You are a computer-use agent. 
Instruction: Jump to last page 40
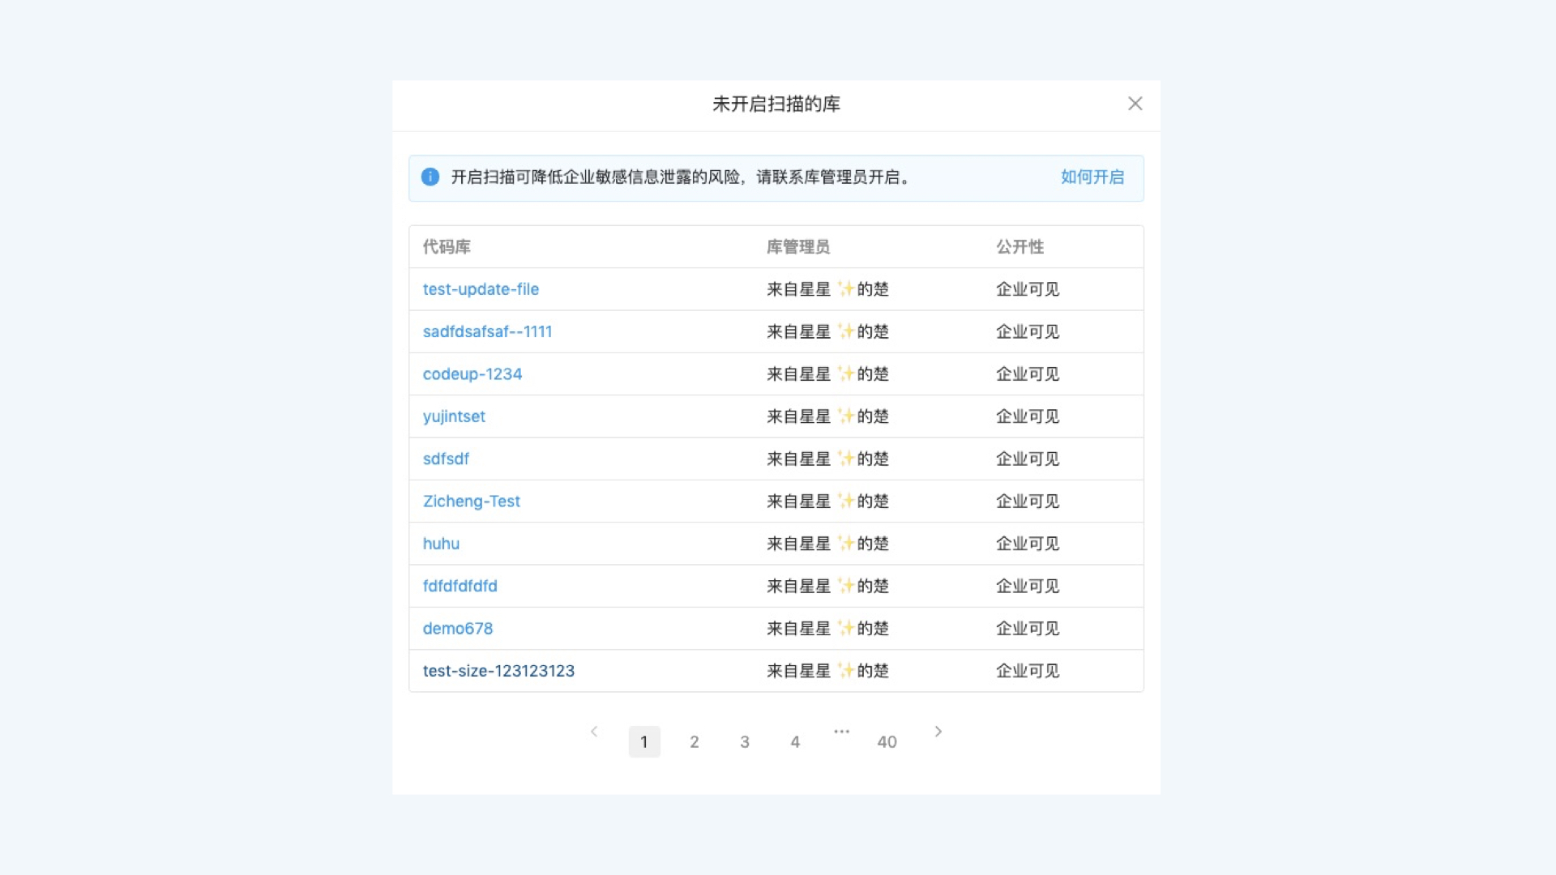coord(887,742)
